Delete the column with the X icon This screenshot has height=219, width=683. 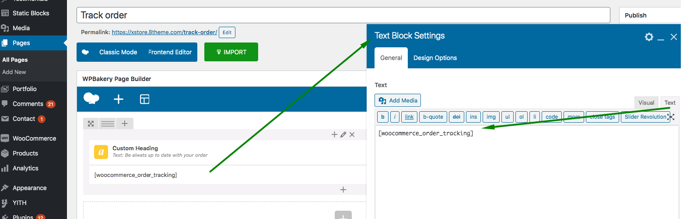(x=352, y=135)
